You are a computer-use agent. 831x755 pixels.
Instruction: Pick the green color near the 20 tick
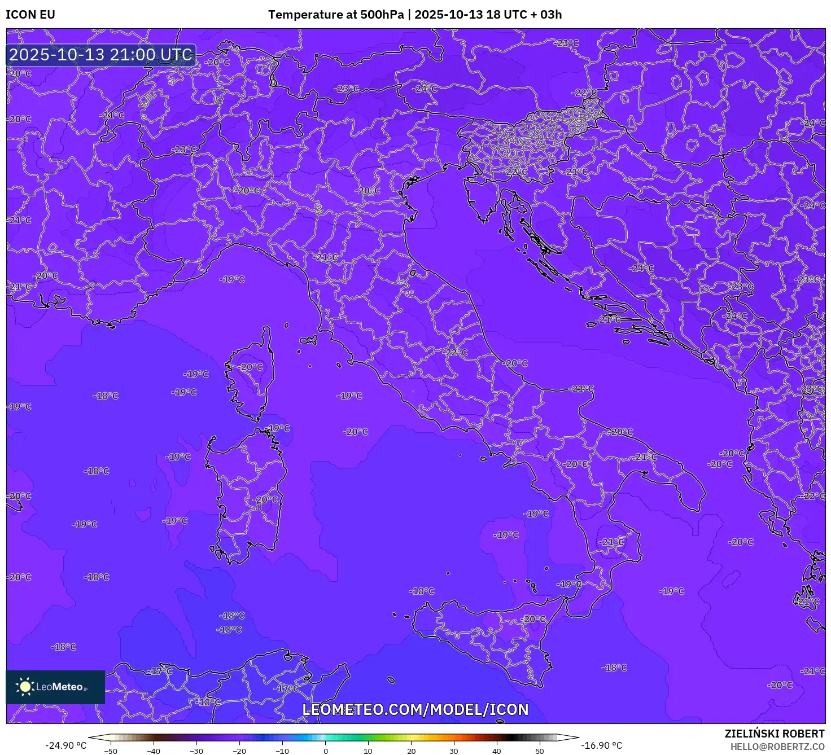pos(411,738)
